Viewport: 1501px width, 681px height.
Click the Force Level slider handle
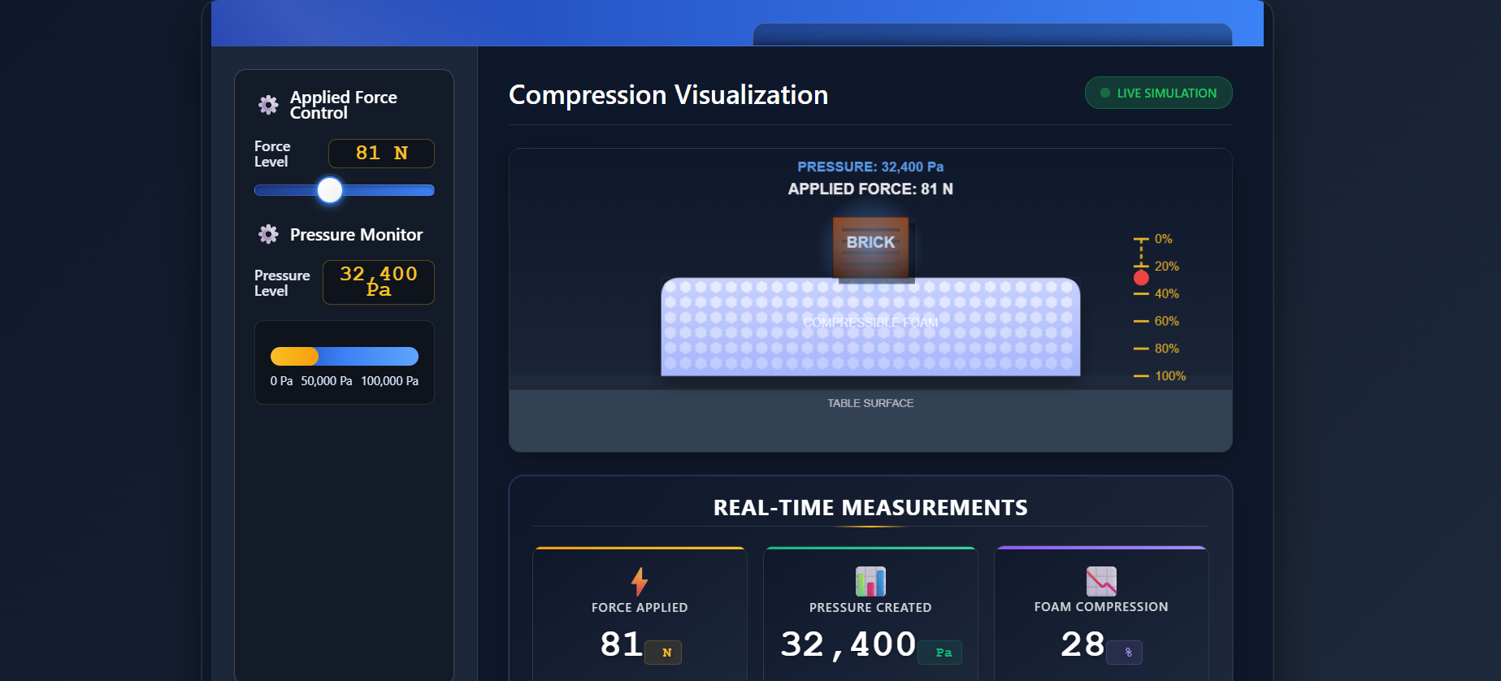[x=330, y=190]
